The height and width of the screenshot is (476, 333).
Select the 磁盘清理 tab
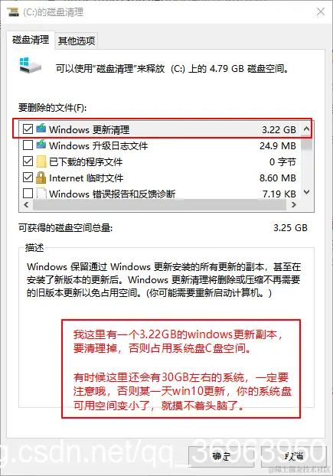(31, 40)
